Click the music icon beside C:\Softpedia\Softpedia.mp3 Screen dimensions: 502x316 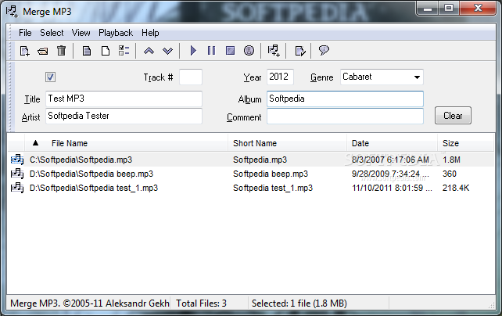[x=17, y=160]
